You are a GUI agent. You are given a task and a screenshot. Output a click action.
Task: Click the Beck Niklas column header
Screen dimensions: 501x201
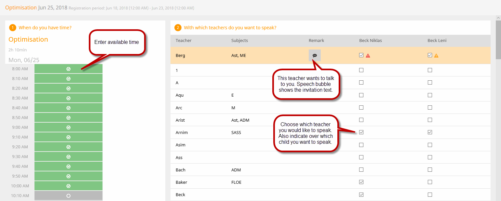pyautogui.click(x=370, y=41)
